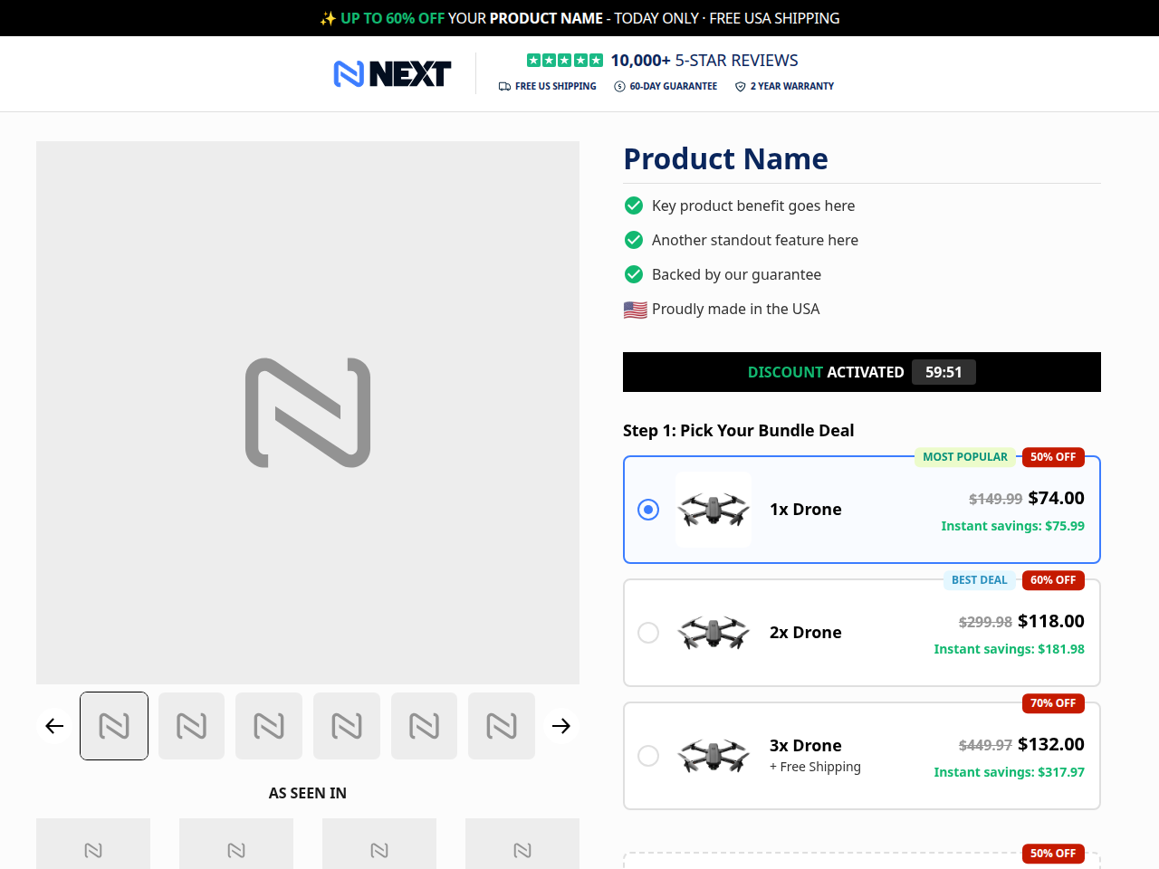Click the 60% off top banner
This screenshot has height=869, width=1159.
[579, 18]
